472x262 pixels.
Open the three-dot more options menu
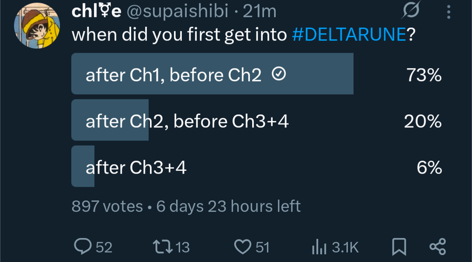pyautogui.click(x=448, y=12)
